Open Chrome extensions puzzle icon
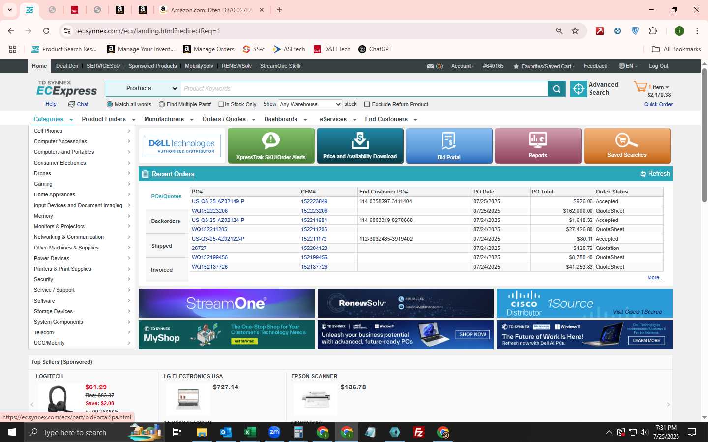This screenshot has width=708, height=442. click(x=653, y=31)
